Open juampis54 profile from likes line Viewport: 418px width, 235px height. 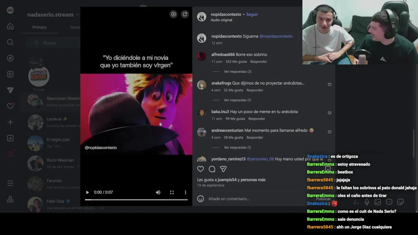(228, 180)
